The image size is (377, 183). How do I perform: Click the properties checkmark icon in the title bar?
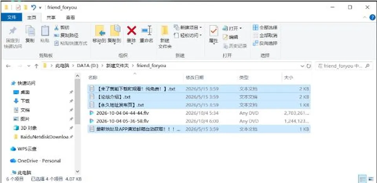click(18, 7)
